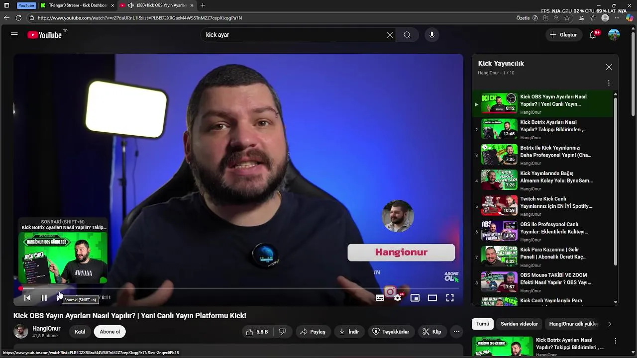Click the magnifier search button
Viewport: 637px width, 358px height.
[407, 35]
